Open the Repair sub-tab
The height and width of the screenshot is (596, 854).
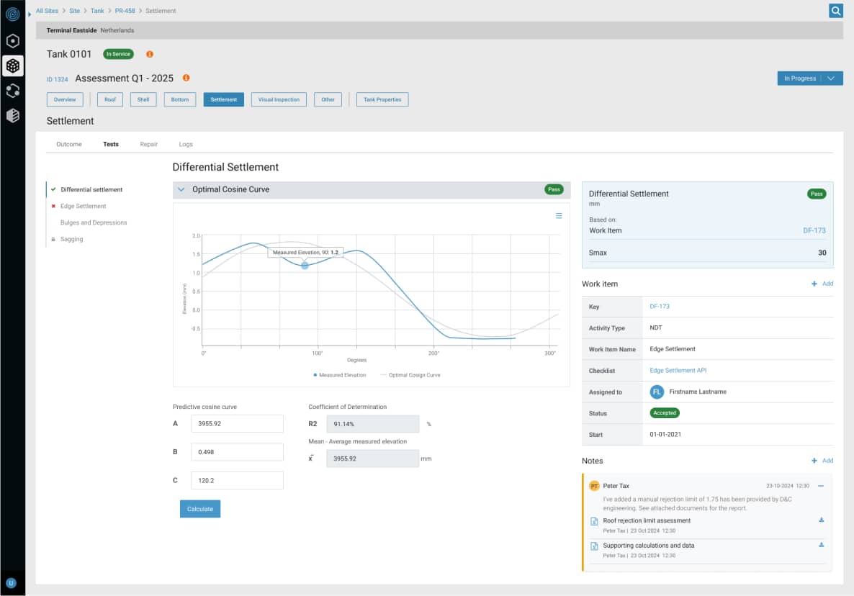coord(148,144)
